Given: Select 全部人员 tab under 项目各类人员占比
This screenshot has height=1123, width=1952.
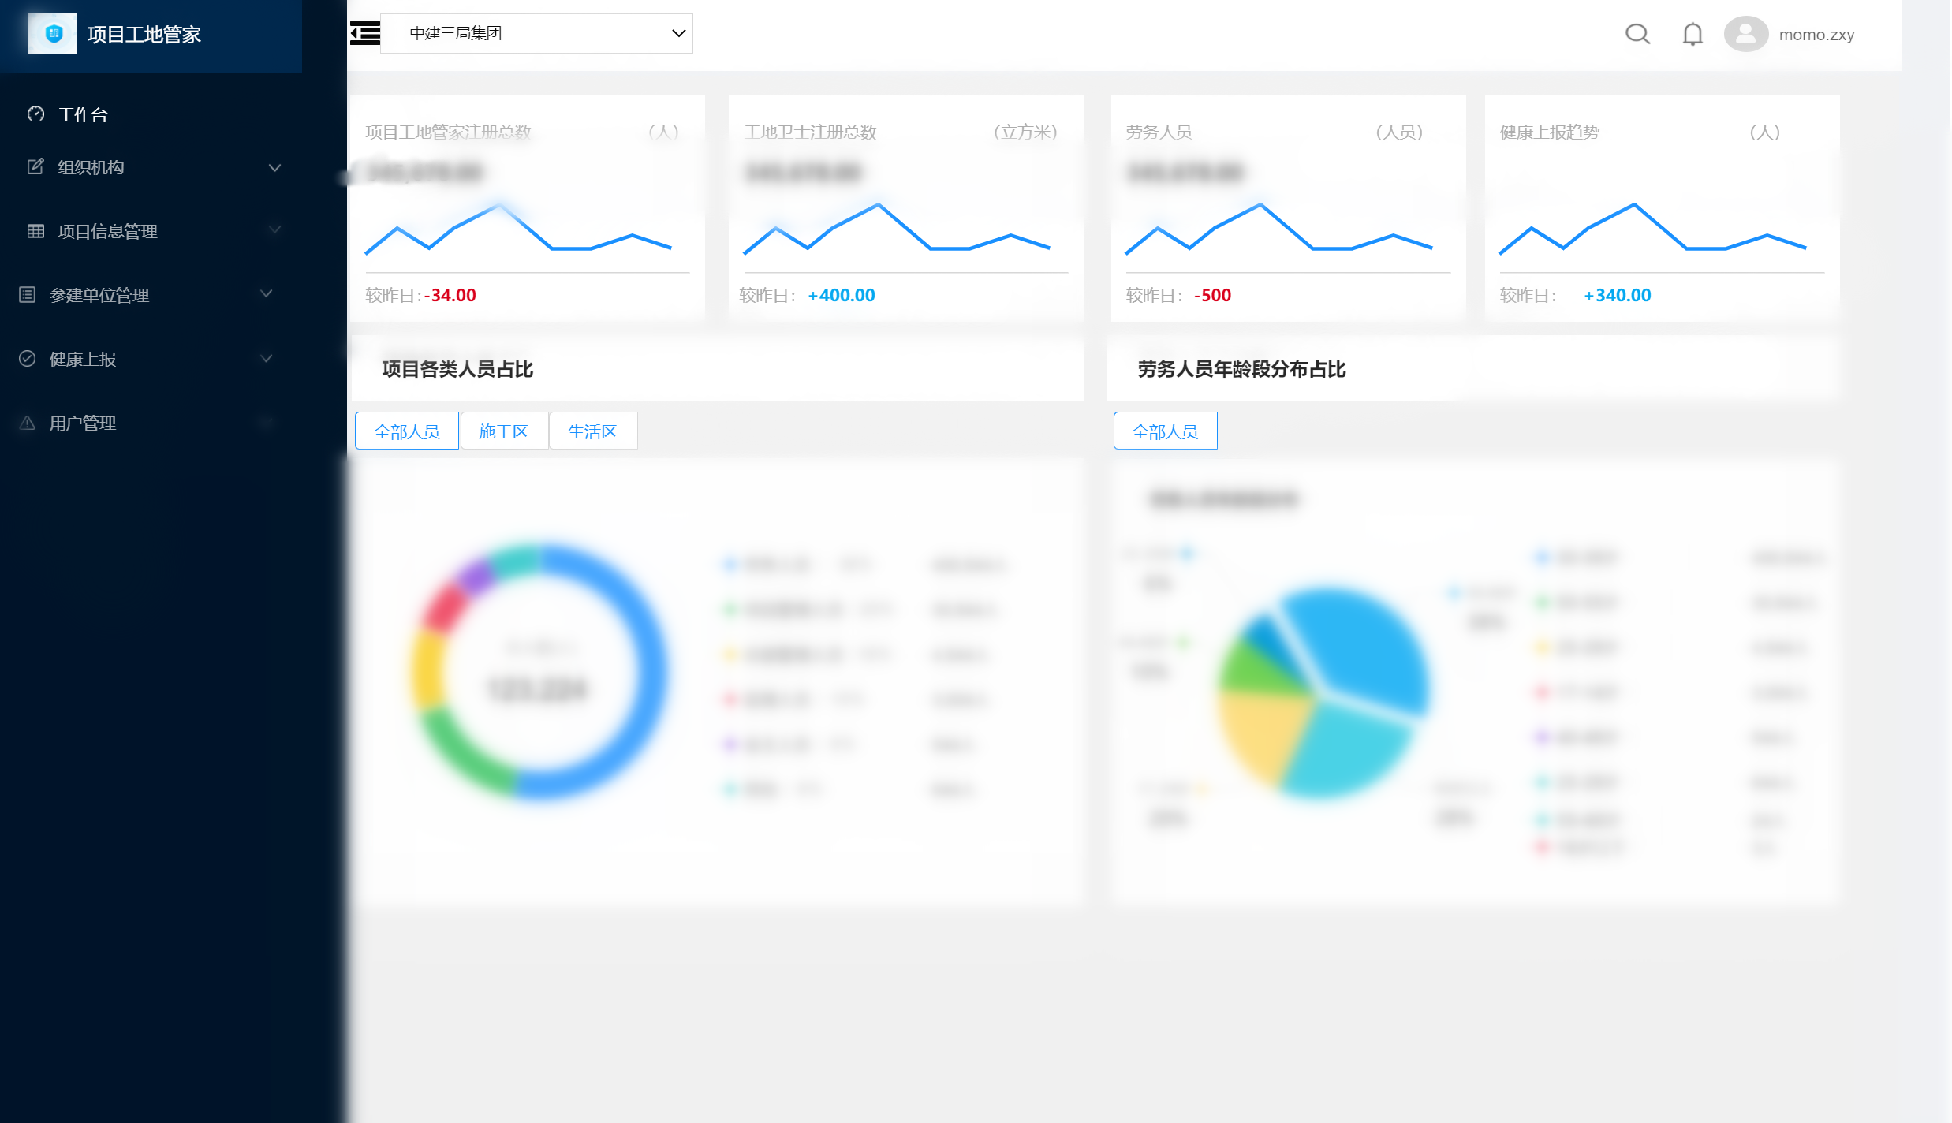Looking at the screenshot, I should pos(406,431).
